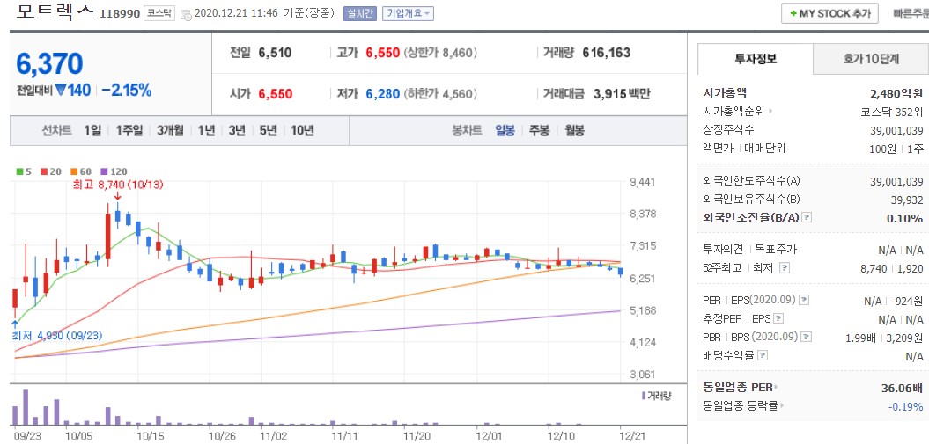The width and height of the screenshot is (929, 444).
Task: Select the 10년 line chart period
Action: [x=302, y=131]
